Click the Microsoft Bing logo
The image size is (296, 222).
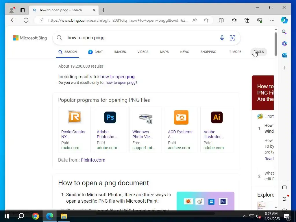(30, 38)
